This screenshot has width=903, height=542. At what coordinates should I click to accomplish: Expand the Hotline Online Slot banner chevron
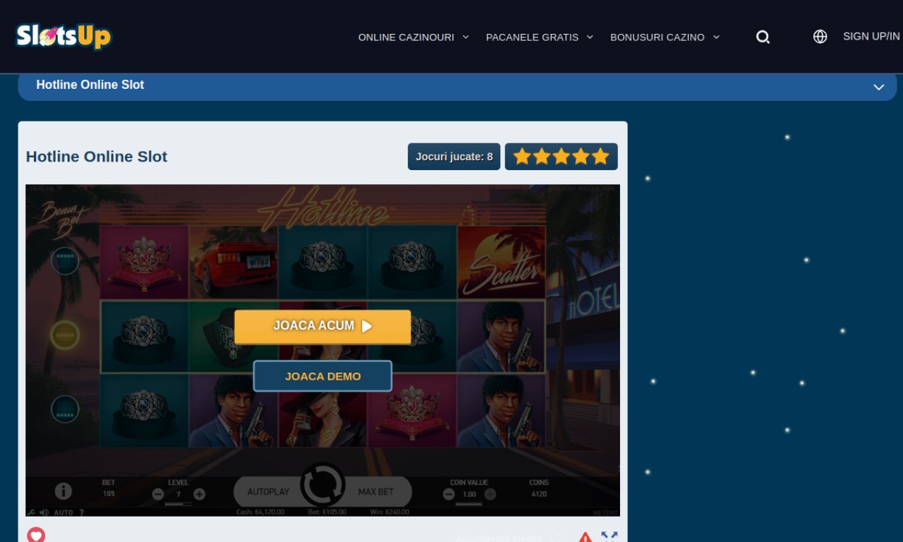coord(879,87)
